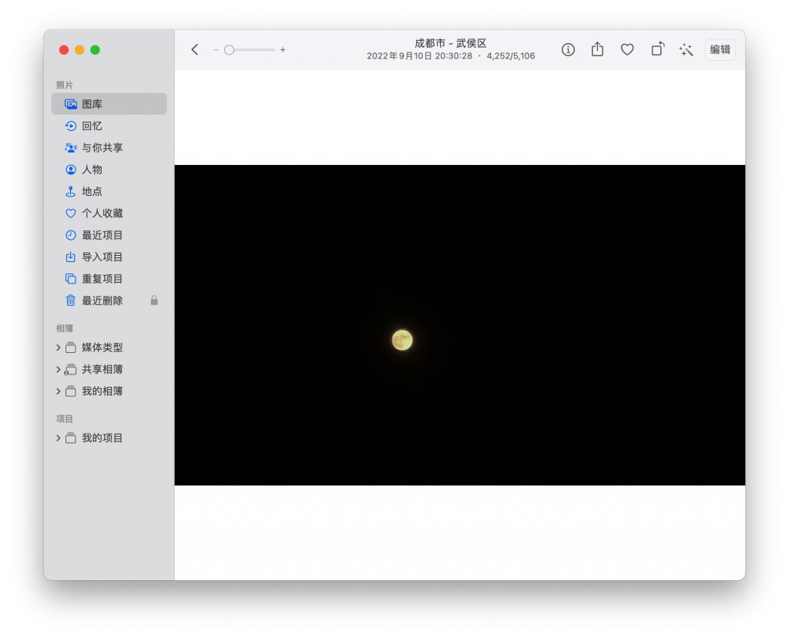Select the 共享相簿 row label
This screenshot has height=638, width=789.
pyautogui.click(x=102, y=369)
